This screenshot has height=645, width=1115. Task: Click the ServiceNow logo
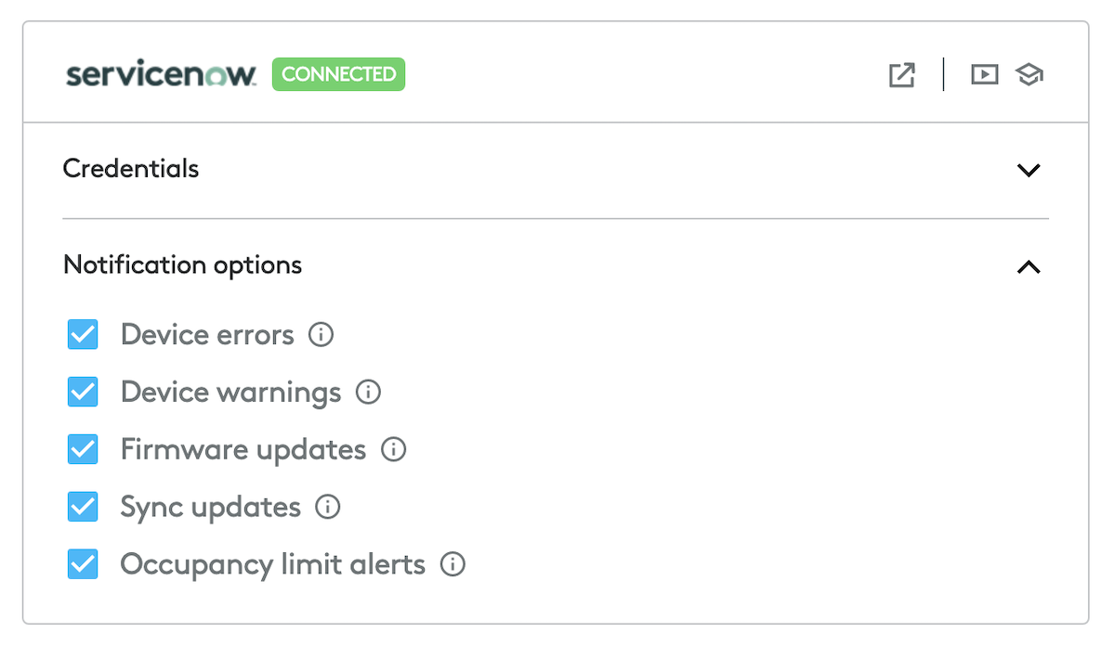160,74
